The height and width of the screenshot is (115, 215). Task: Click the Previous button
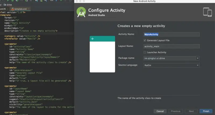(x=175, y=111)
